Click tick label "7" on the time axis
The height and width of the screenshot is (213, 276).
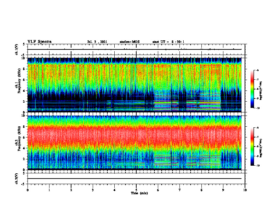(180, 190)
